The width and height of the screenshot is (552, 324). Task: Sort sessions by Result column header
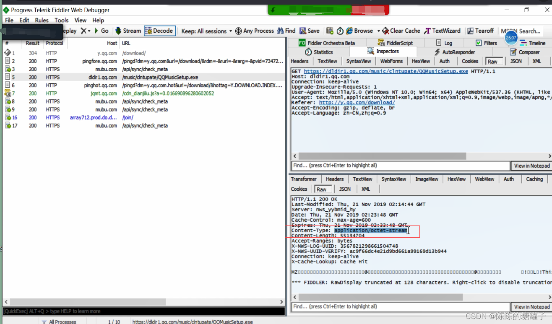pos(32,43)
